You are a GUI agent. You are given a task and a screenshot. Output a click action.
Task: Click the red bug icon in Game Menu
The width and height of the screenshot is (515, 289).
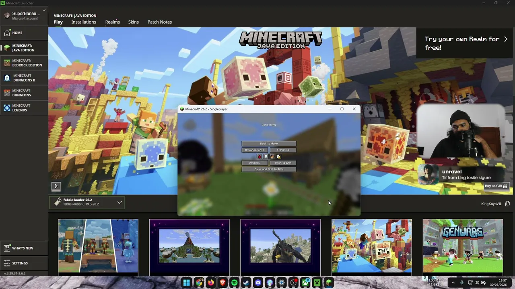(x=260, y=157)
